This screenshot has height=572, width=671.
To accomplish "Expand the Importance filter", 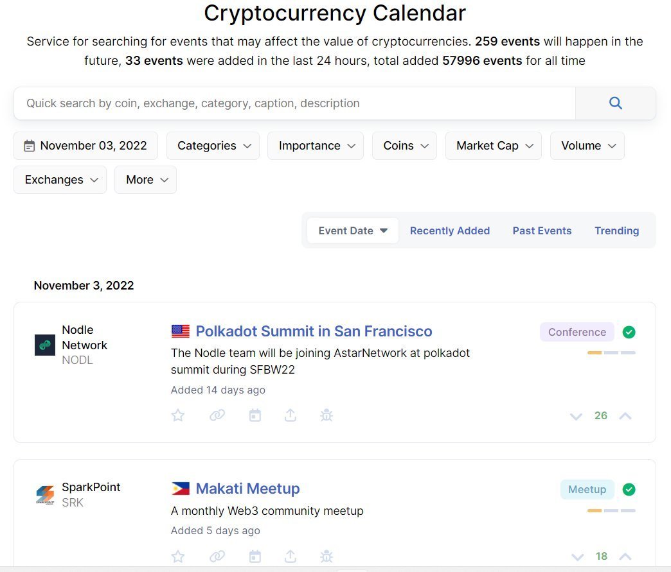I will [x=315, y=146].
